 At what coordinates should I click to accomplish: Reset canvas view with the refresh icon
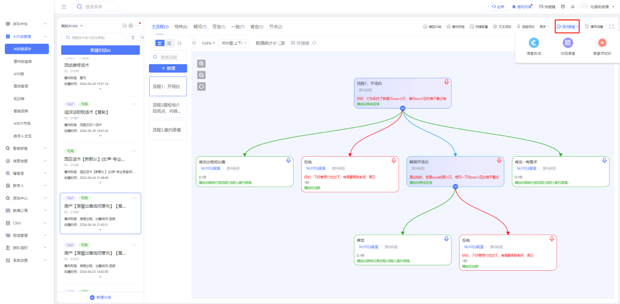point(201,87)
